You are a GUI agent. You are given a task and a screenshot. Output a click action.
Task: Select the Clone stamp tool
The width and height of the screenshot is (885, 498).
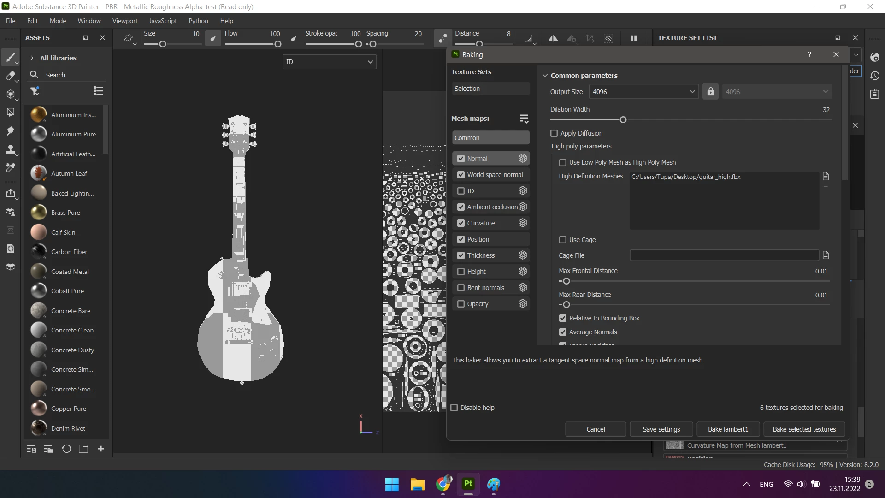10,150
